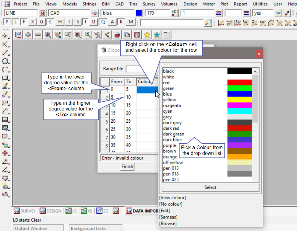Expand the dropdown arrow next to yes

click(x=278, y=13)
